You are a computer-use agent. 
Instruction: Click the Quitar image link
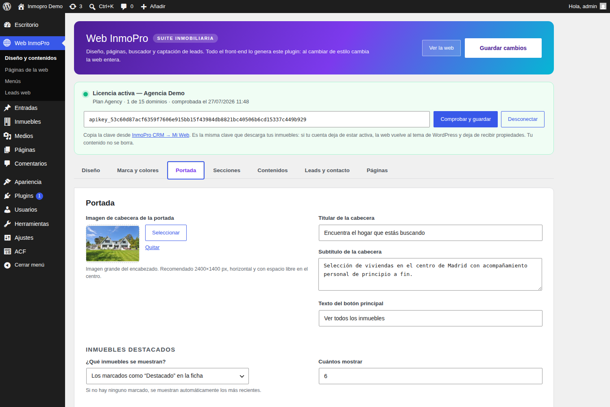[x=152, y=247]
